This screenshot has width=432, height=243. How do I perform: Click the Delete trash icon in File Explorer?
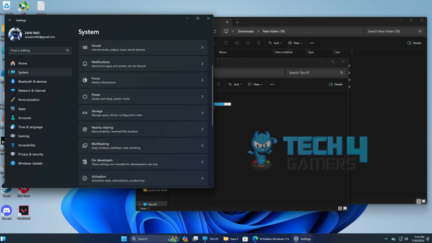[x=259, y=43]
